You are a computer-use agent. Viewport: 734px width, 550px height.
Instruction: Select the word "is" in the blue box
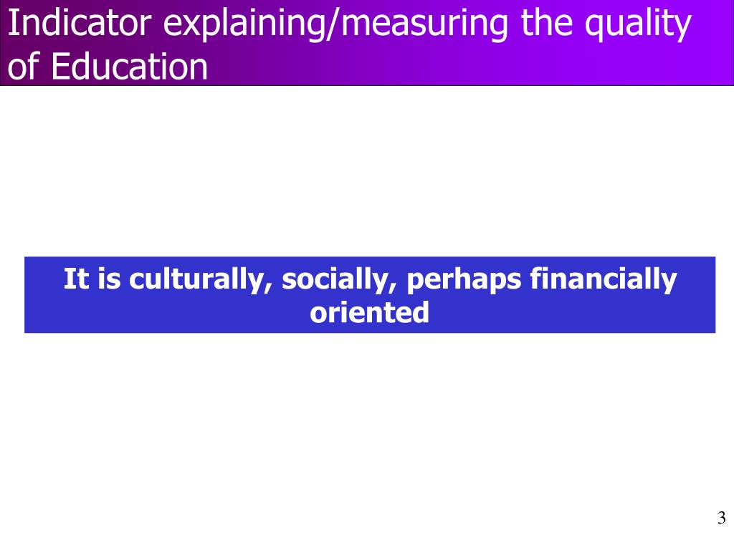pyautogui.click(x=109, y=279)
